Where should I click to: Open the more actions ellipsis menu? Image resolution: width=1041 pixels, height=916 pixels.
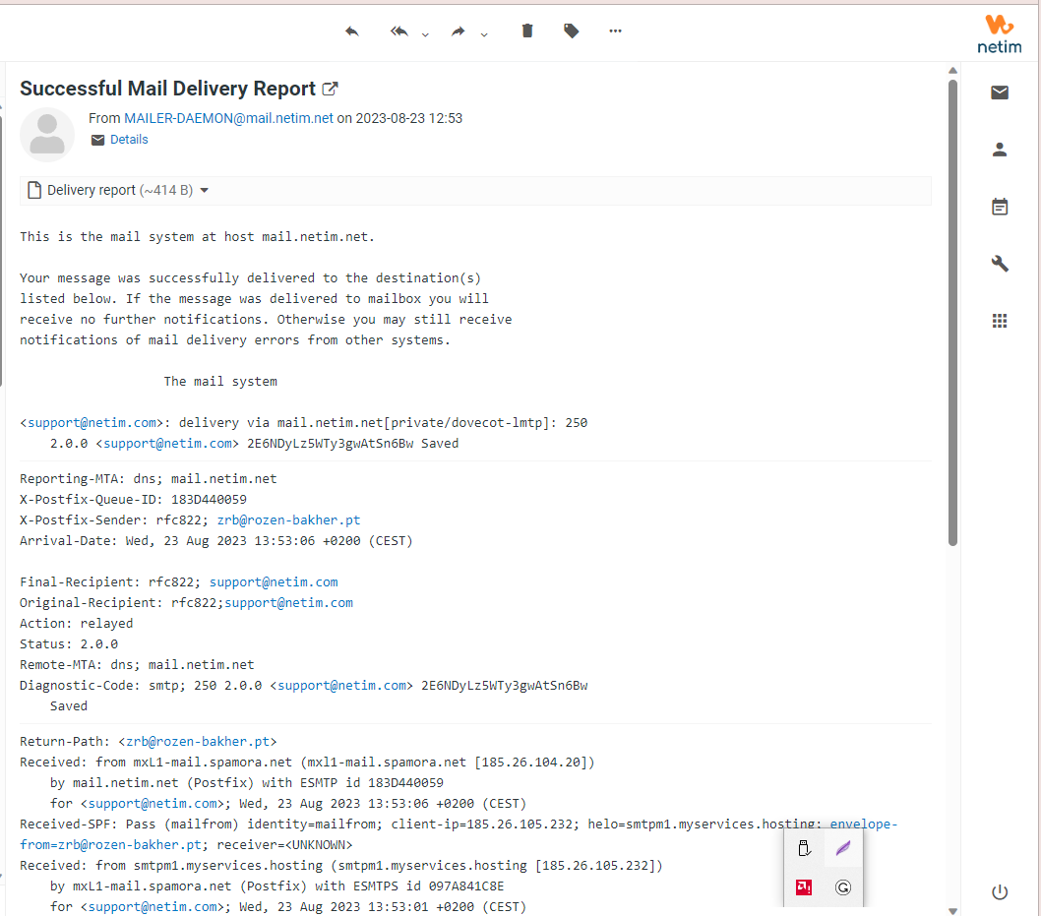615,31
